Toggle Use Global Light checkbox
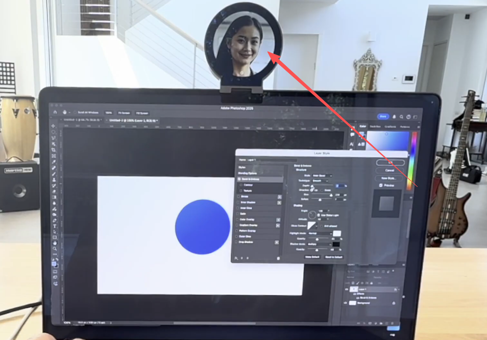The height and width of the screenshot is (340, 487). click(319, 215)
